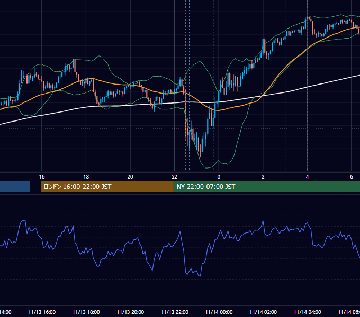Select the ロンドン 16:00-22:00 JST session band
The height and width of the screenshot is (317, 360).
pyautogui.click(x=107, y=187)
